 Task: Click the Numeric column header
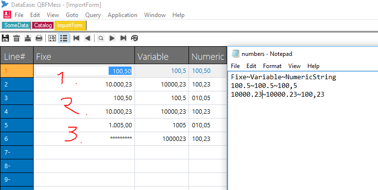click(208, 55)
